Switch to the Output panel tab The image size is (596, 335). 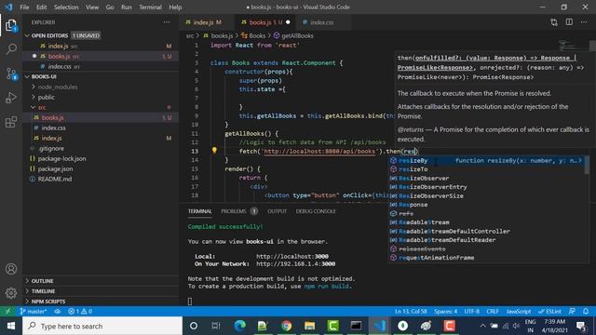pos(277,211)
